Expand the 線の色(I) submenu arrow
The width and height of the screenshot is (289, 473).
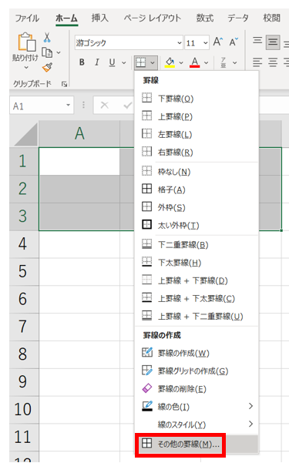click(x=250, y=406)
